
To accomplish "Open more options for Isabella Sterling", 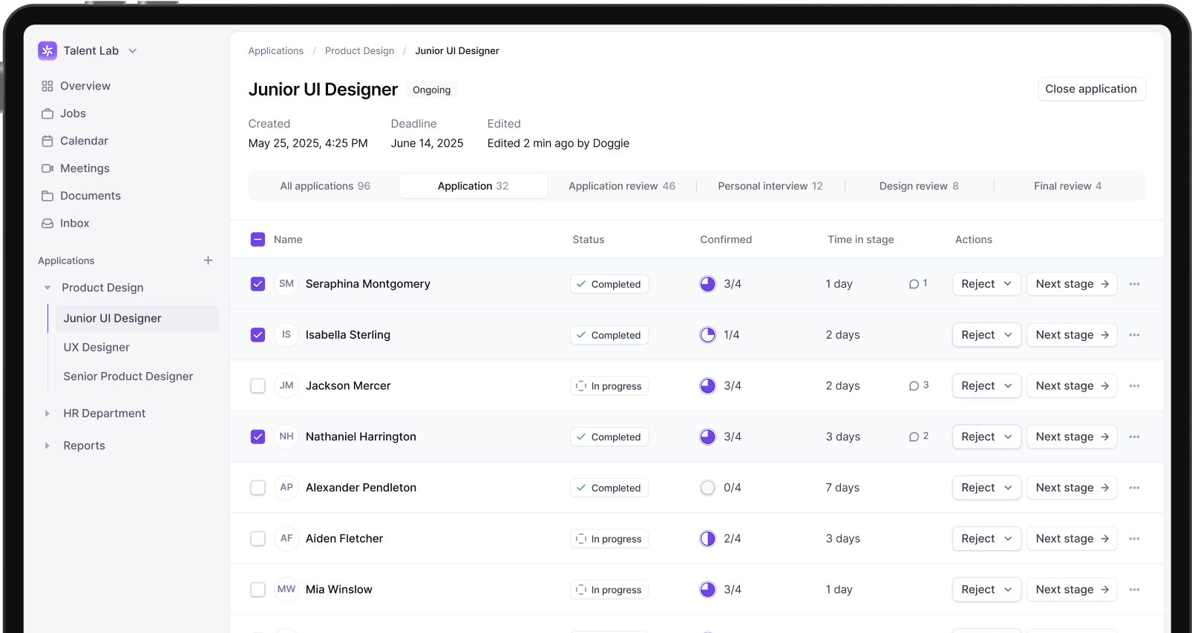I will [1134, 335].
